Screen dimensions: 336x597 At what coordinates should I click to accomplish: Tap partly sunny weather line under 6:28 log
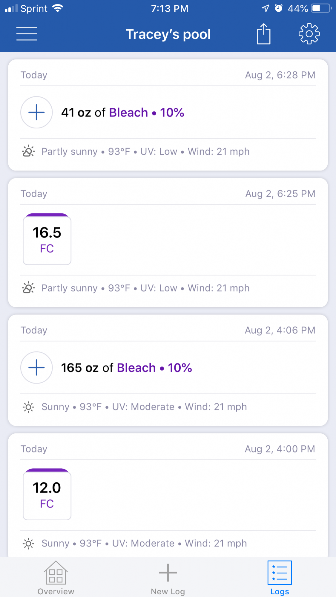click(x=136, y=152)
